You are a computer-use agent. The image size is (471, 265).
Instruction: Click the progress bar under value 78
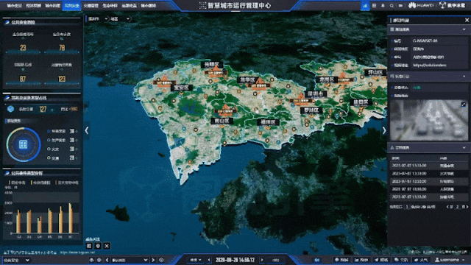[62, 52]
